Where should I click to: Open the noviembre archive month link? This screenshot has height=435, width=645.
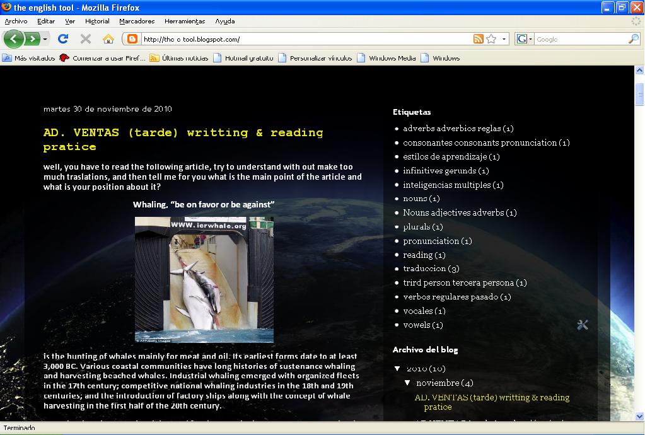438,383
